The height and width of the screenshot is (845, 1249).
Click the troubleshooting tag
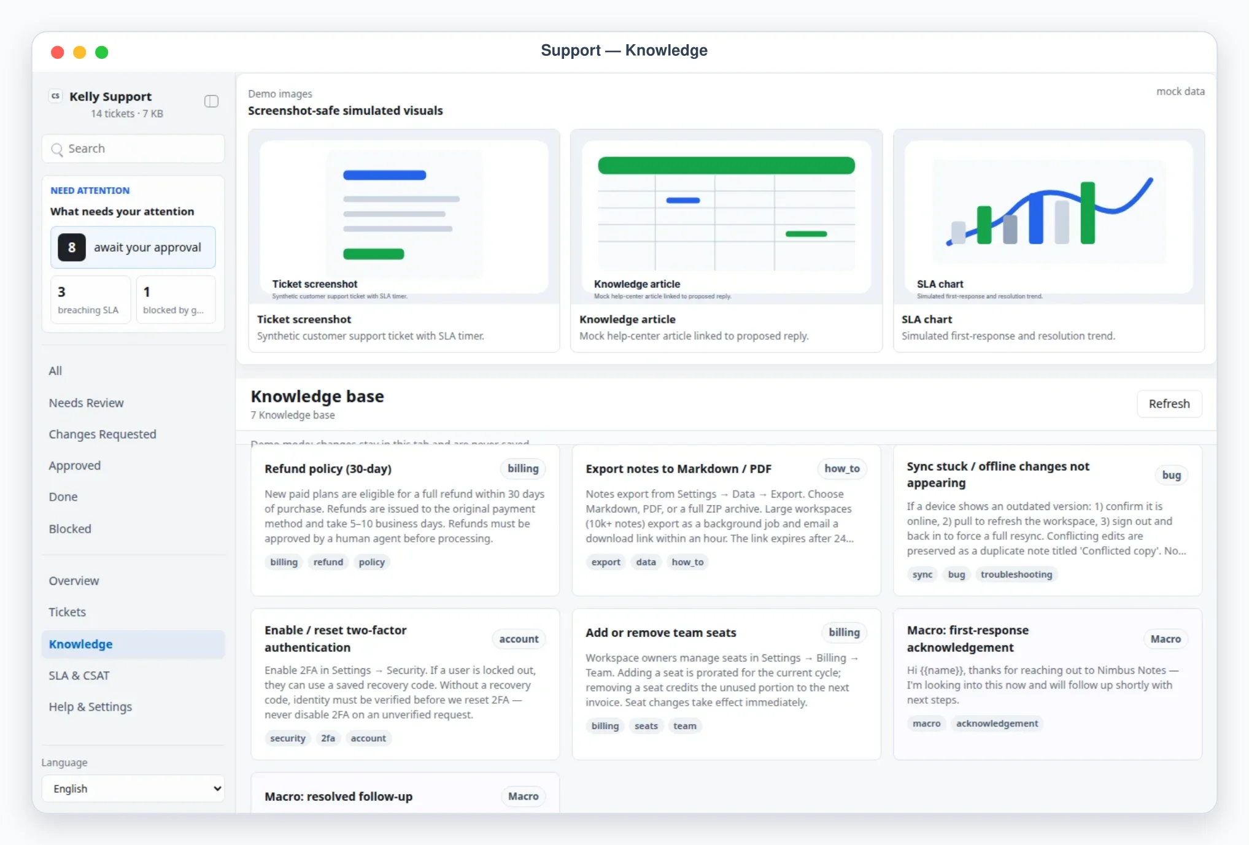pos(1016,574)
